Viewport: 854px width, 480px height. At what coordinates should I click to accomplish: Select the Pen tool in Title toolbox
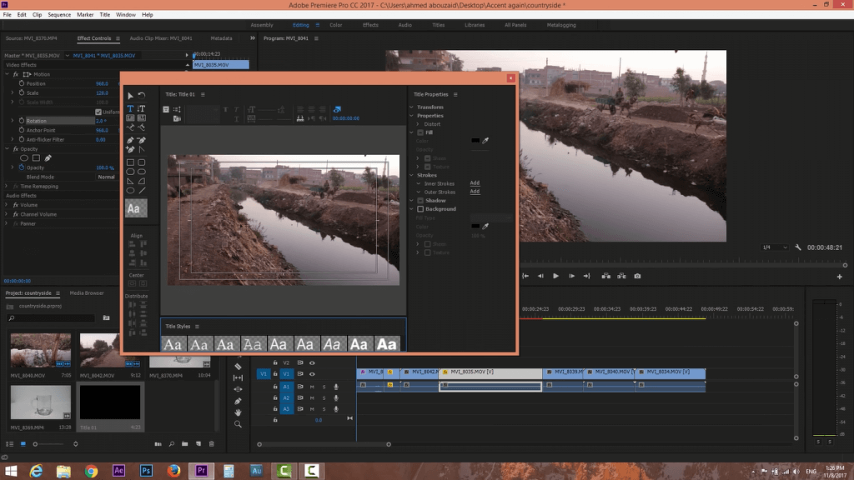131,140
